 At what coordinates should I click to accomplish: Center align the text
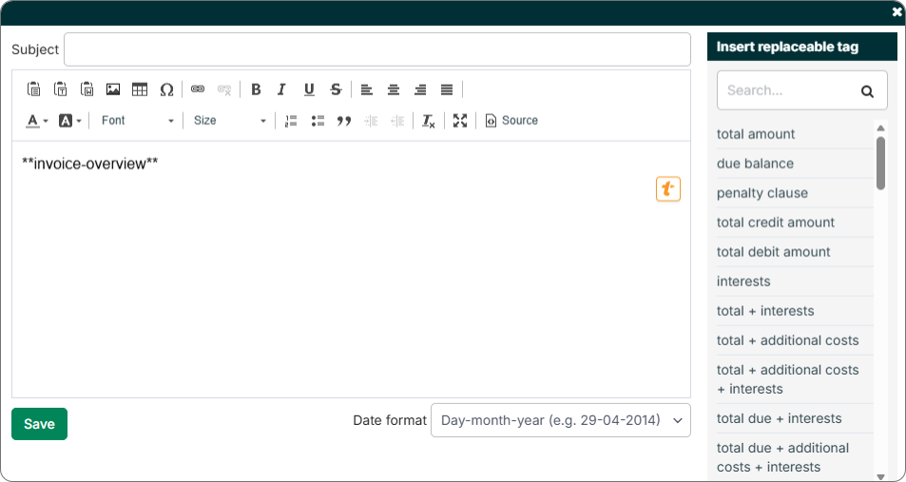[x=394, y=89]
